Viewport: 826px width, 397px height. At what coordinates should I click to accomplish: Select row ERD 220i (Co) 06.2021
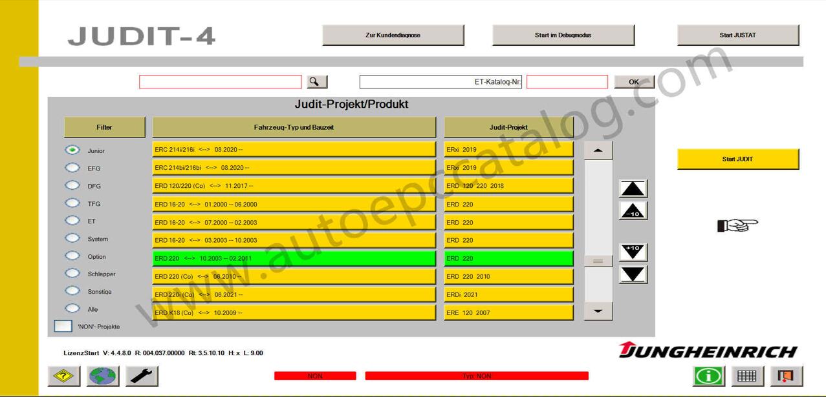294,294
